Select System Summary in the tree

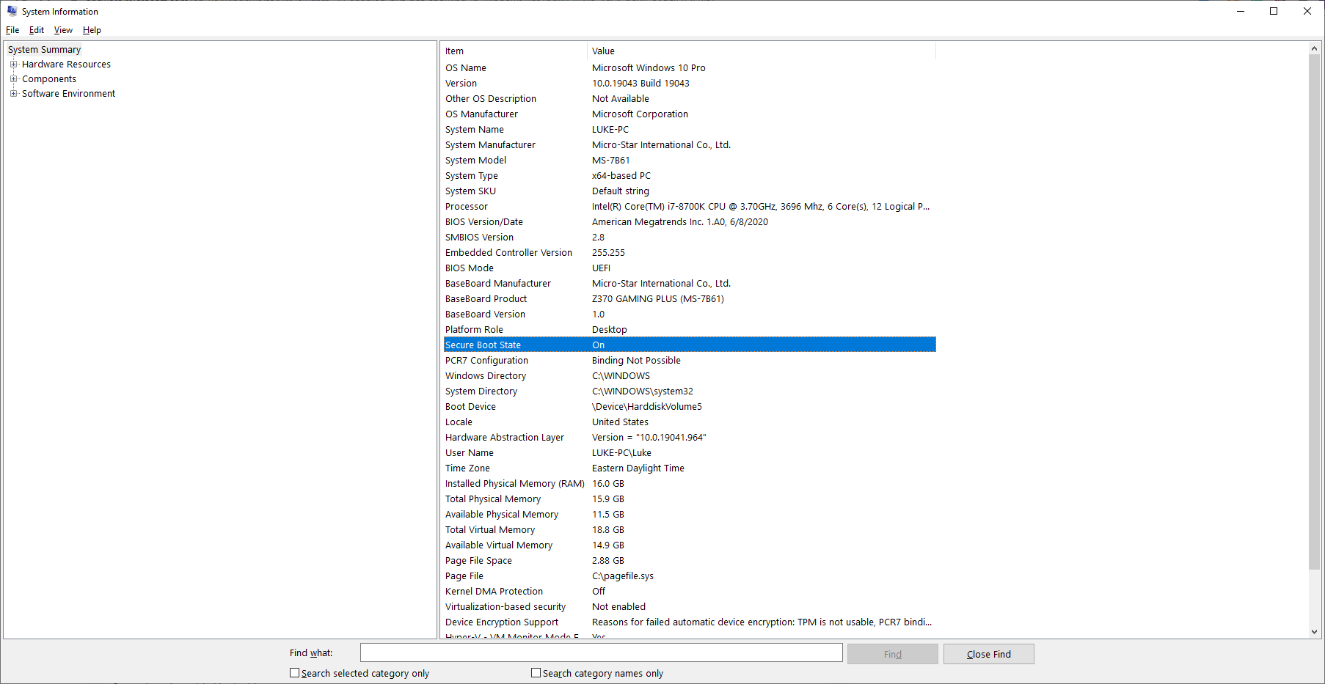tap(44, 50)
